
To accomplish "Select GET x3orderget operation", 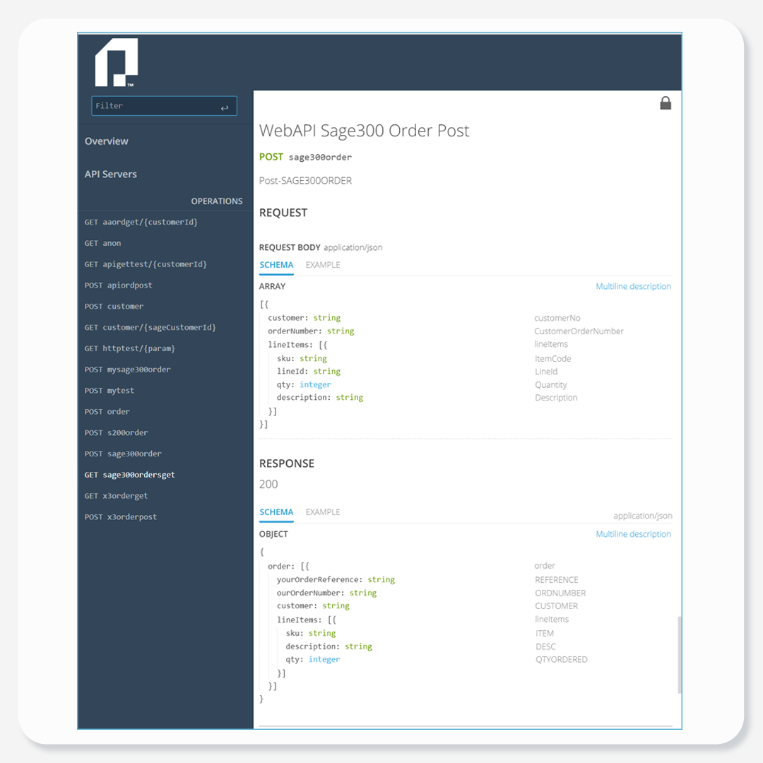I will coord(116,496).
